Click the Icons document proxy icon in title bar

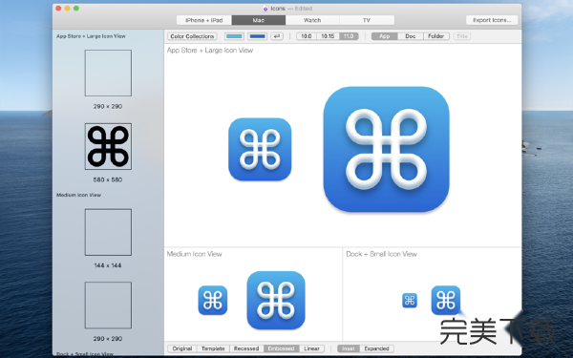click(265, 9)
